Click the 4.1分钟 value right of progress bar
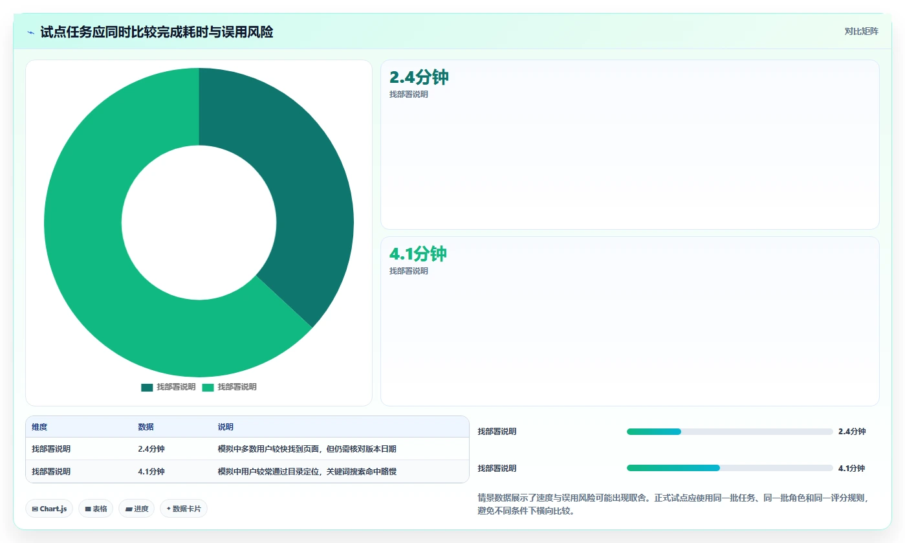The image size is (905, 543). click(852, 468)
